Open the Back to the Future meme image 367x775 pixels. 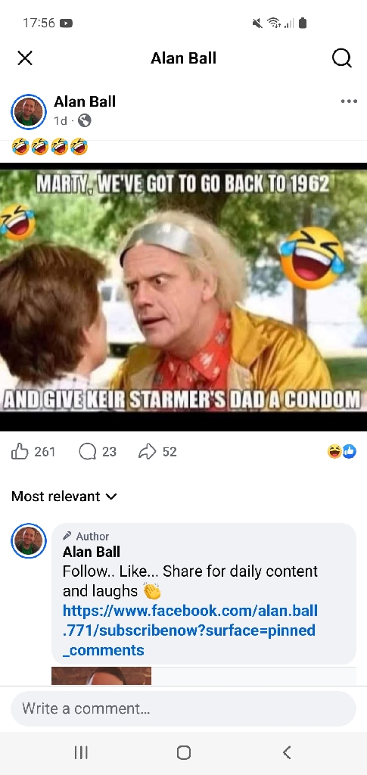183,297
